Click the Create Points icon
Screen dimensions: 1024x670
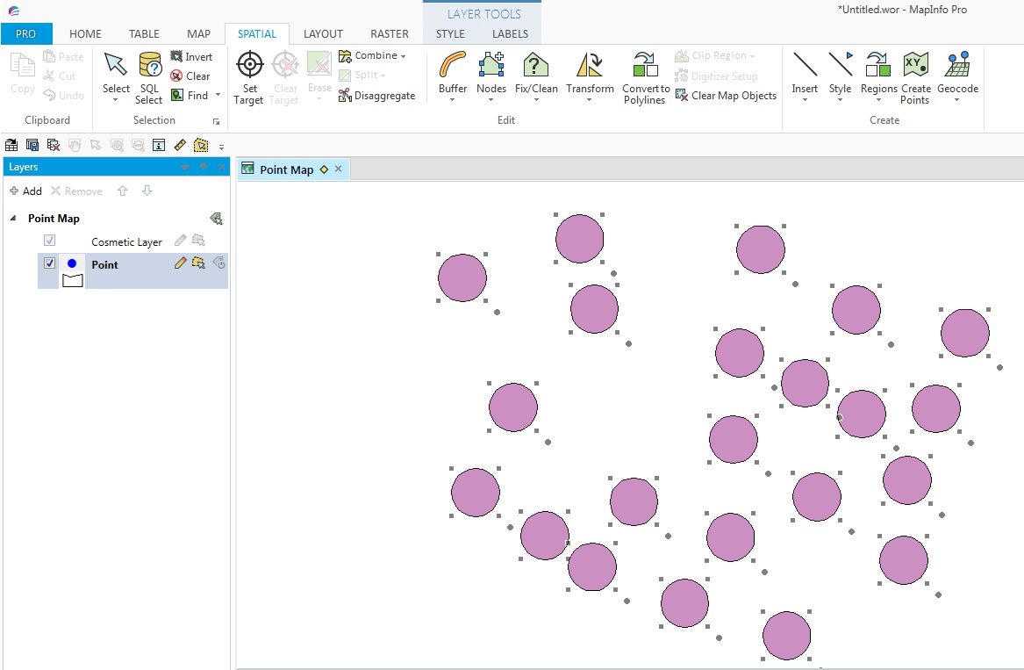(915, 66)
